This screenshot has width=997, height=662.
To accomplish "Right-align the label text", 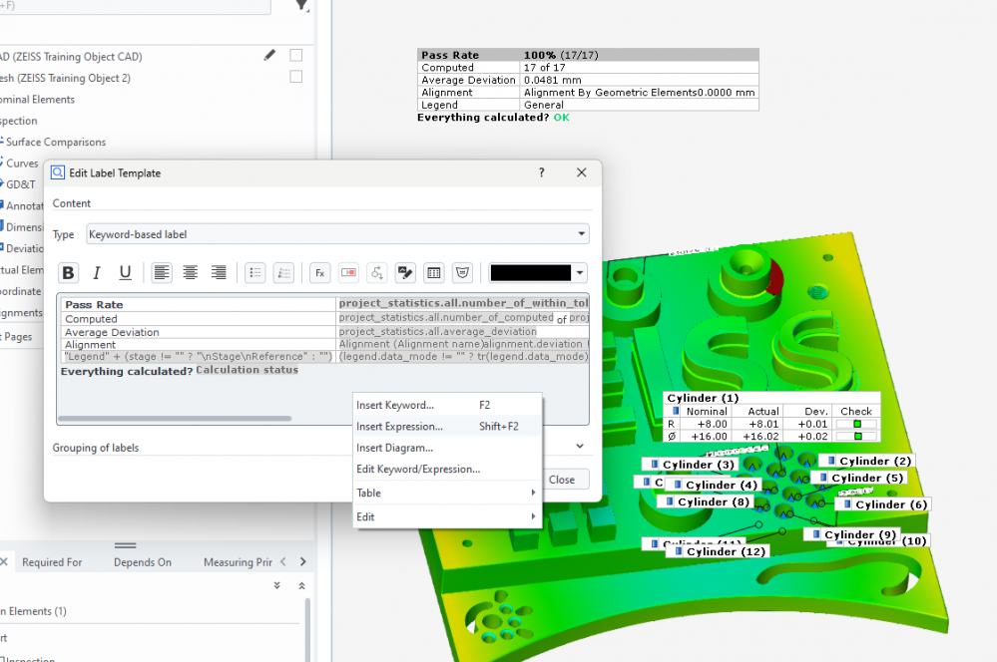I will pos(218,273).
